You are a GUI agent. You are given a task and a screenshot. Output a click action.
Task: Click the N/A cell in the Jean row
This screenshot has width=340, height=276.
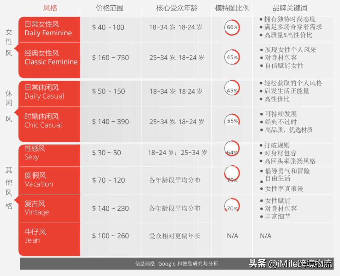point(232,236)
